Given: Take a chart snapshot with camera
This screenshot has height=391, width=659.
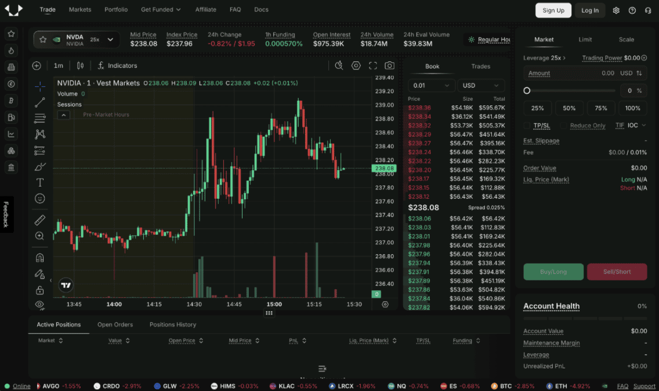Looking at the screenshot, I should click(x=390, y=65).
